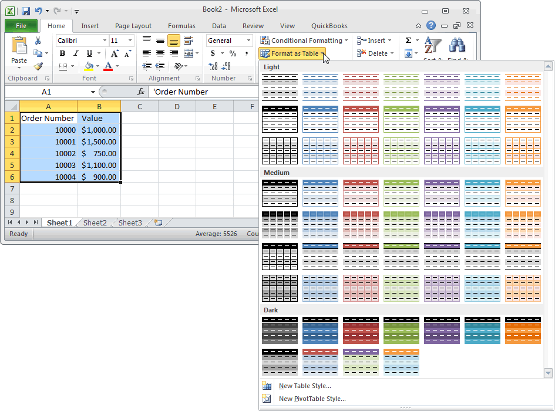Click the Paste clipboard icon
This screenshot has height=411, width=555.
[x=19, y=46]
